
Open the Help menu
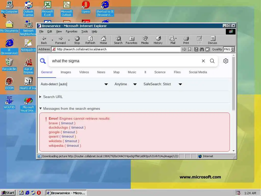[x=94, y=31]
